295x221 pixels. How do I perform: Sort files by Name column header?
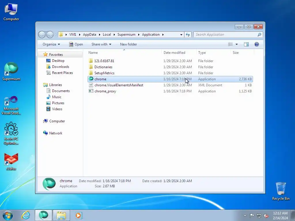124,53
